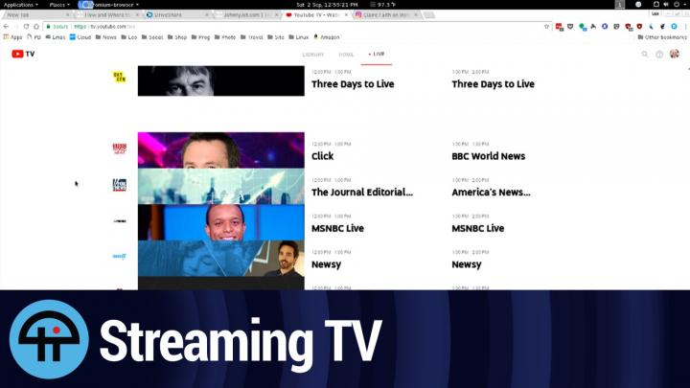The height and width of the screenshot is (388, 690).
Task: Switch to the Library tab
Action: [x=313, y=55]
